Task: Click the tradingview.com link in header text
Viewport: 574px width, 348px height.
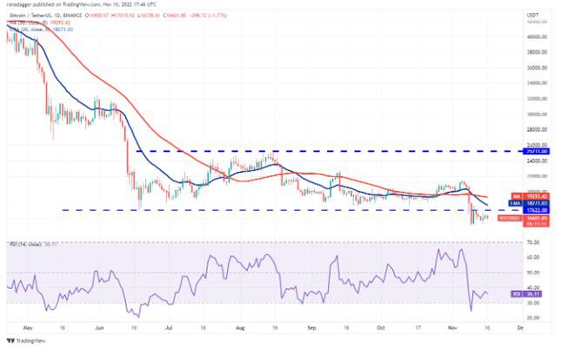Action: coord(94,6)
